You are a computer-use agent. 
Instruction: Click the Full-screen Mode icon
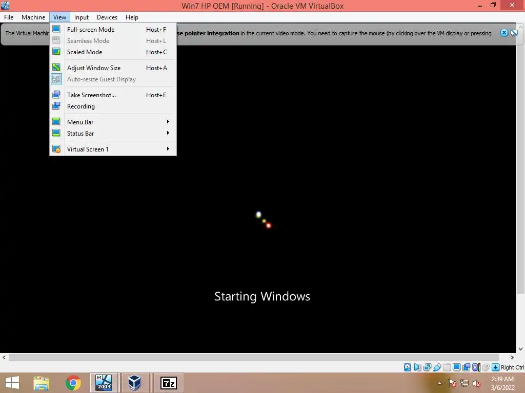(x=56, y=29)
